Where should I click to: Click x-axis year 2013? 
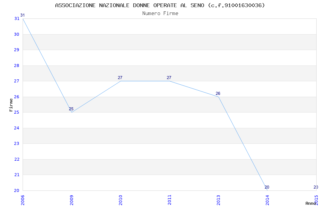coord(219,200)
